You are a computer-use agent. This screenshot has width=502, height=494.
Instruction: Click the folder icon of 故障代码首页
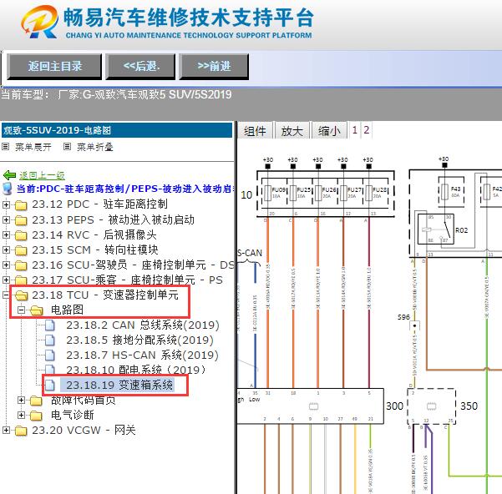[x=36, y=401]
